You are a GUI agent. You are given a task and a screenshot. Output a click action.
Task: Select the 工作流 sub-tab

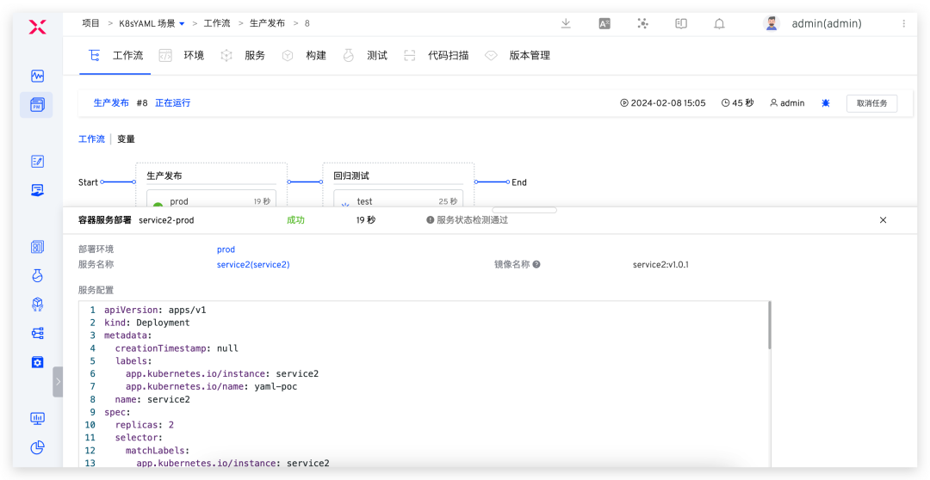coord(91,139)
